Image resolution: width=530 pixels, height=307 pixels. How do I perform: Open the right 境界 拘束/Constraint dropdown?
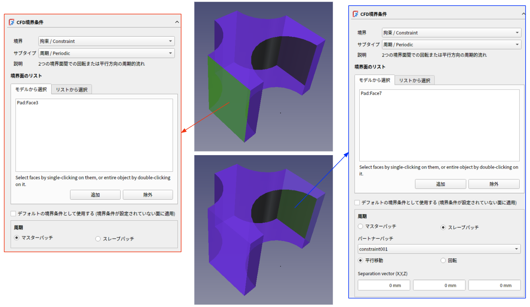coord(451,33)
